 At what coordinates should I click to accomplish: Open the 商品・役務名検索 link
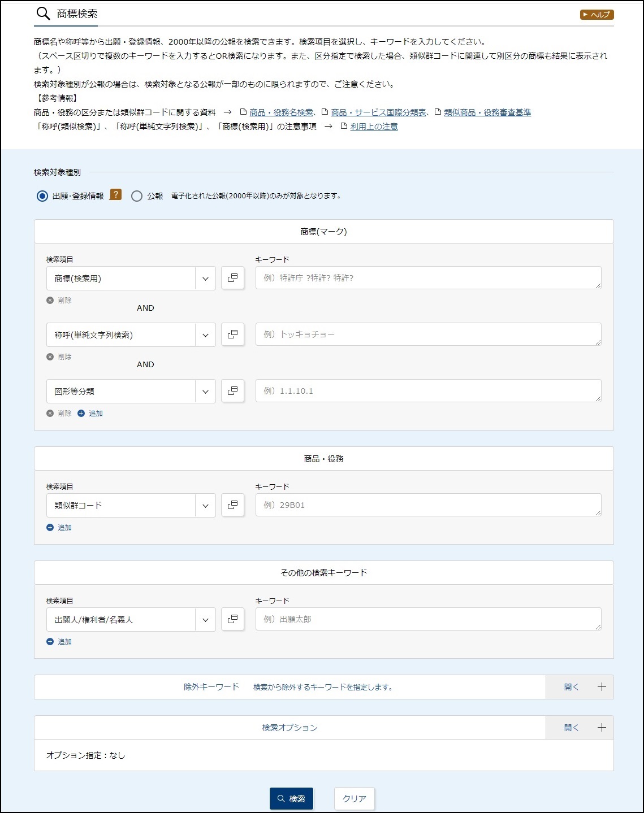[281, 112]
